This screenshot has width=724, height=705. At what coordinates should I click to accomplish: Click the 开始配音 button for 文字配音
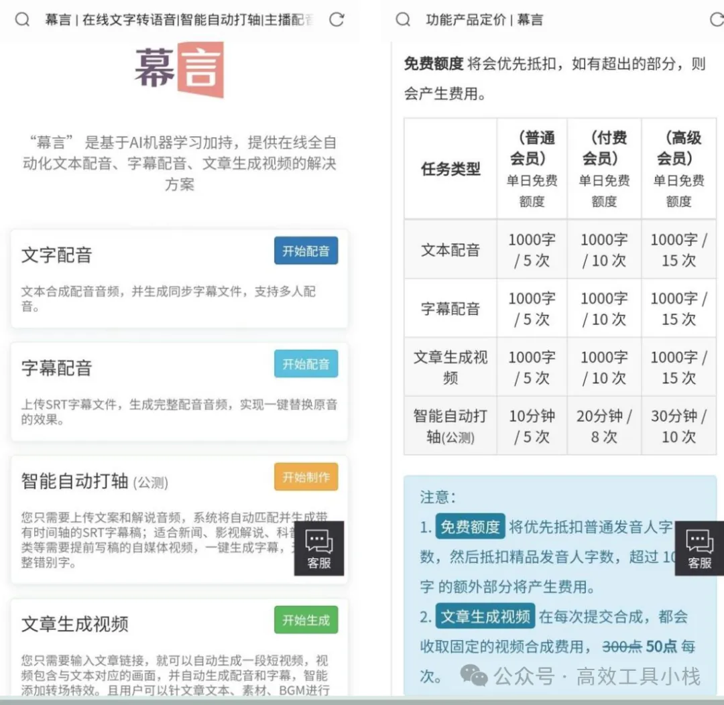click(x=306, y=251)
